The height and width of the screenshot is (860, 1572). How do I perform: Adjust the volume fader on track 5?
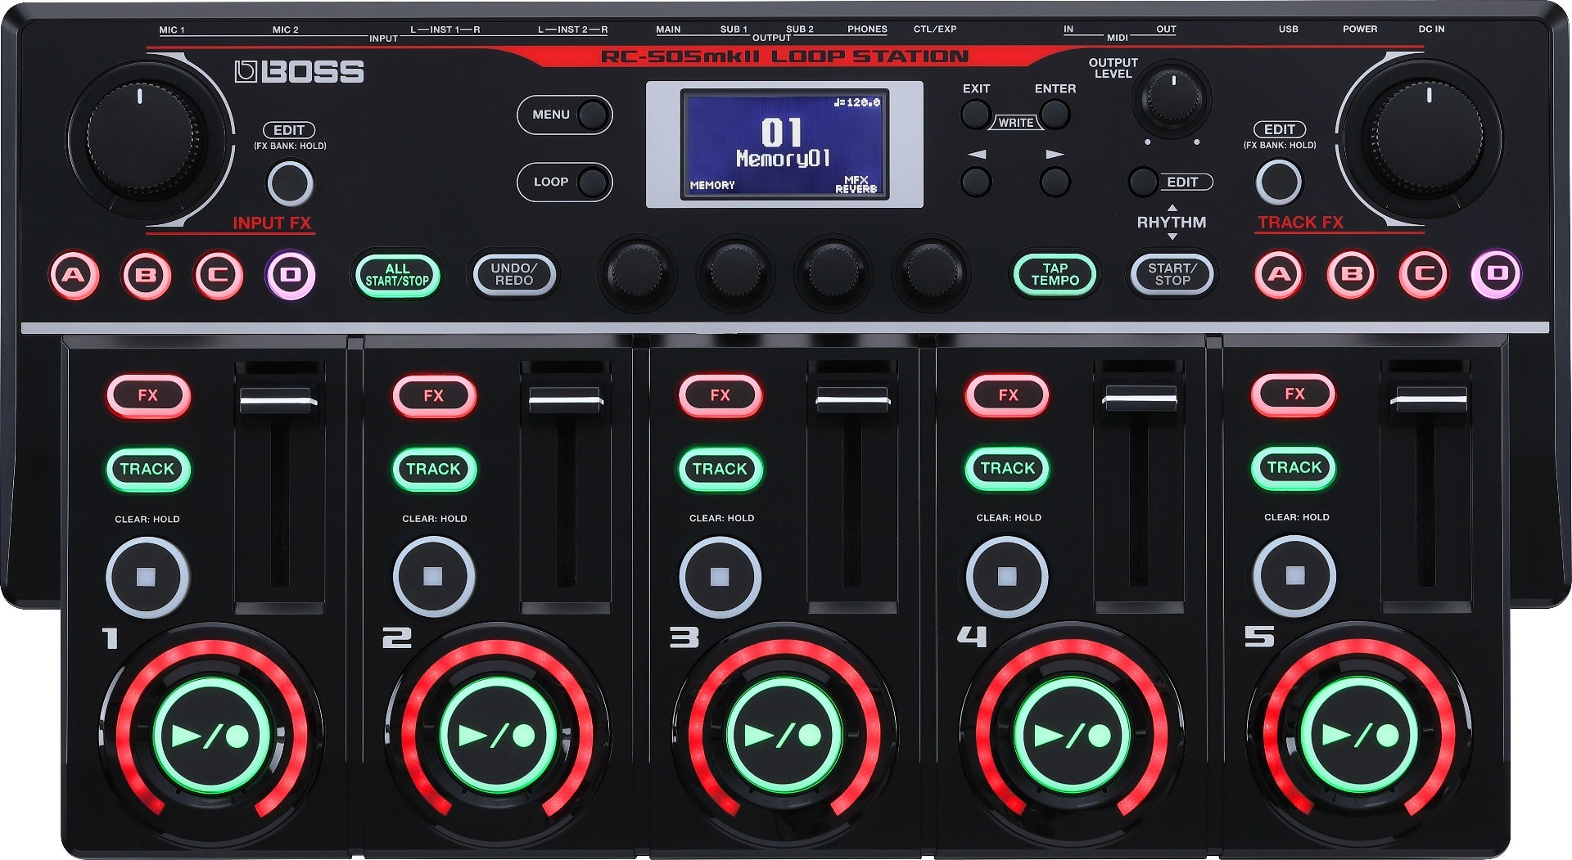[1426, 401]
